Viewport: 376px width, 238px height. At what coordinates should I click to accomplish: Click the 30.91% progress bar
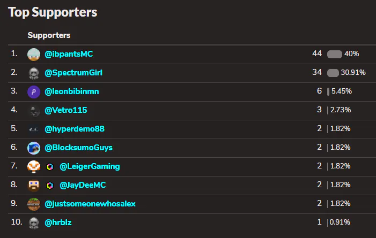tap(333, 73)
